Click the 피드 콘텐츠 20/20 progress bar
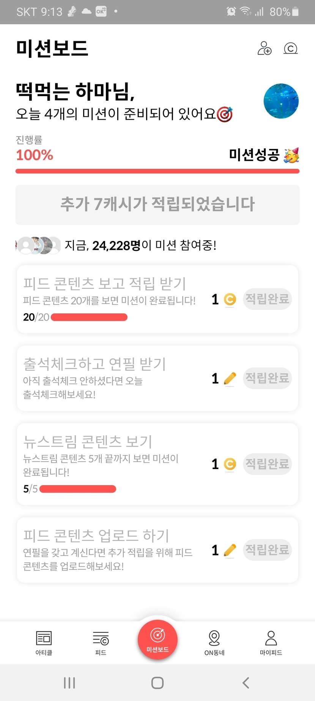The image size is (315, 701). click(x=89, y=317)
